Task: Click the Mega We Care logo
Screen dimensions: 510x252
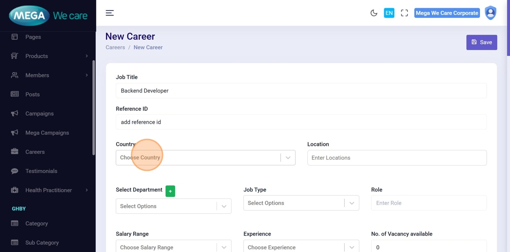Action: (48, 15)
